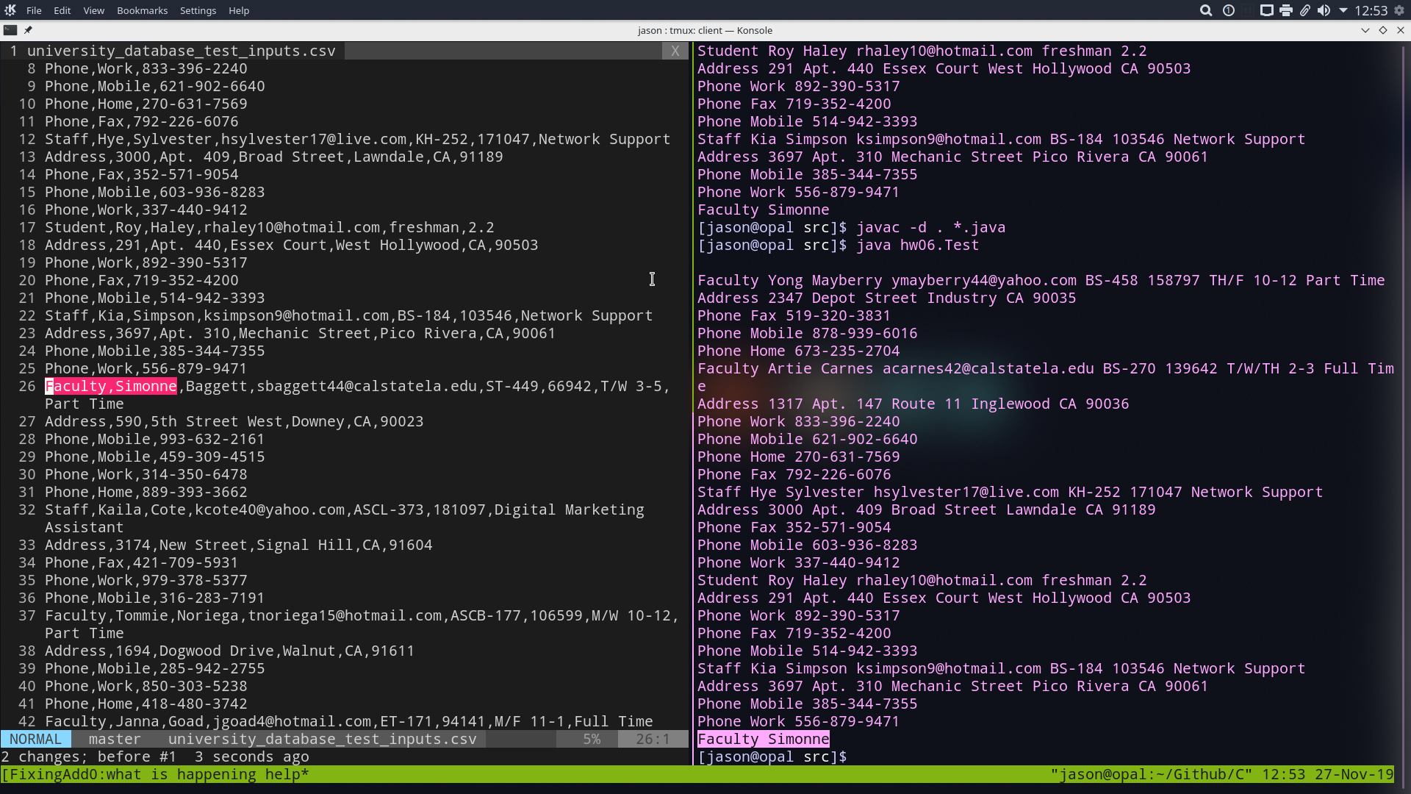Click the printer tray icon

click(x=1285, y=10)
